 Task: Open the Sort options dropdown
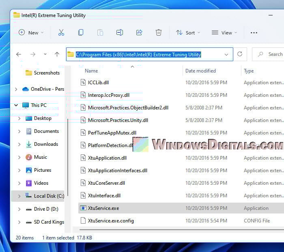(188, 32)
